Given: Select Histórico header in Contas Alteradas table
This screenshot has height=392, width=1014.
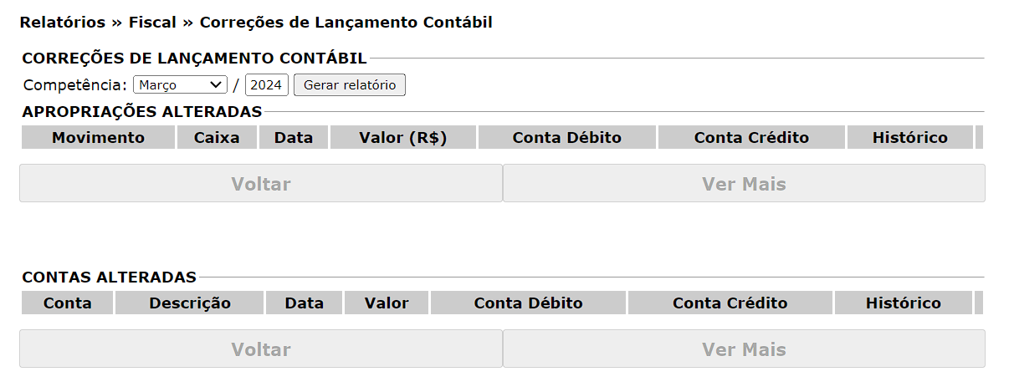Looking at the screenshot, I should (903, 303).
